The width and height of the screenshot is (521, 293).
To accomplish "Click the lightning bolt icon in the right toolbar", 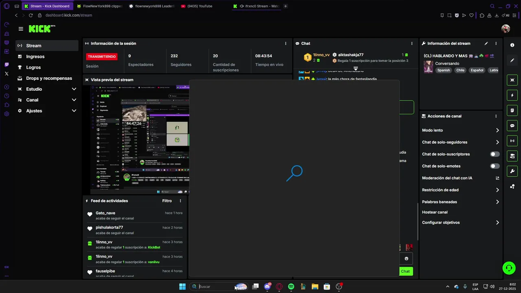I will pos(512,95).
